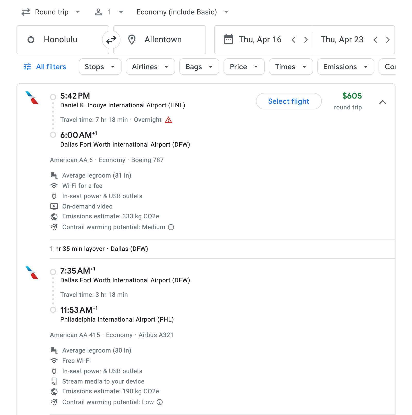
Task: Open the All filters panel
Action: [45, 67]
